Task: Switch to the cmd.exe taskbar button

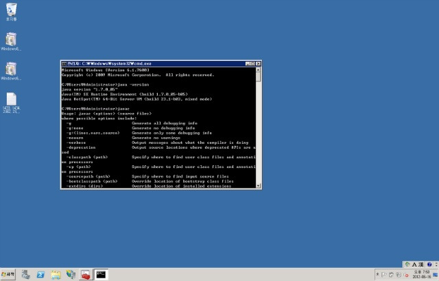Action: click(x=101, y=275)
